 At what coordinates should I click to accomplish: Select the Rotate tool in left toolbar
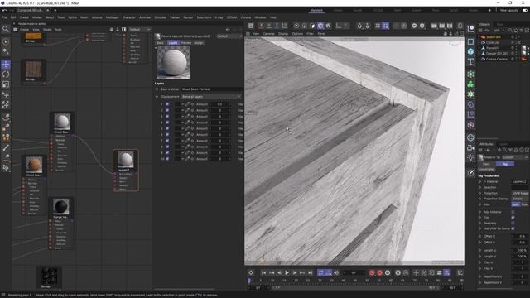(x=6, y=74)
